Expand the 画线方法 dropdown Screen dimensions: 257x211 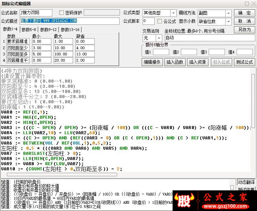click(228, 13)
